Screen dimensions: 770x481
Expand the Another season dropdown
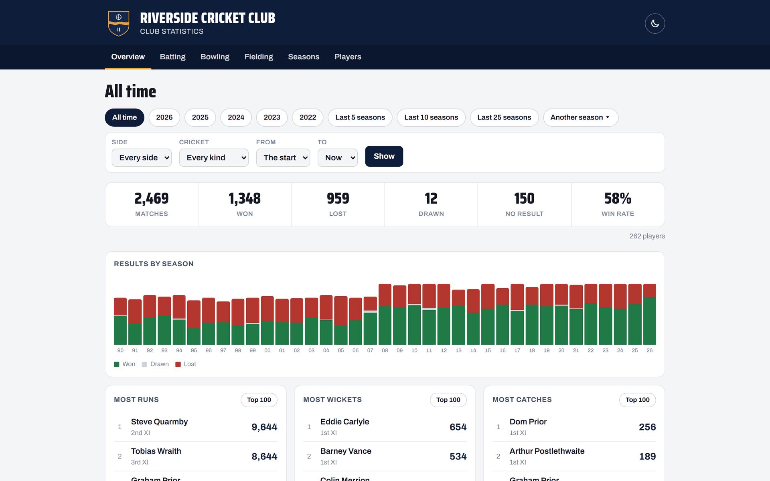pos(580,117)
